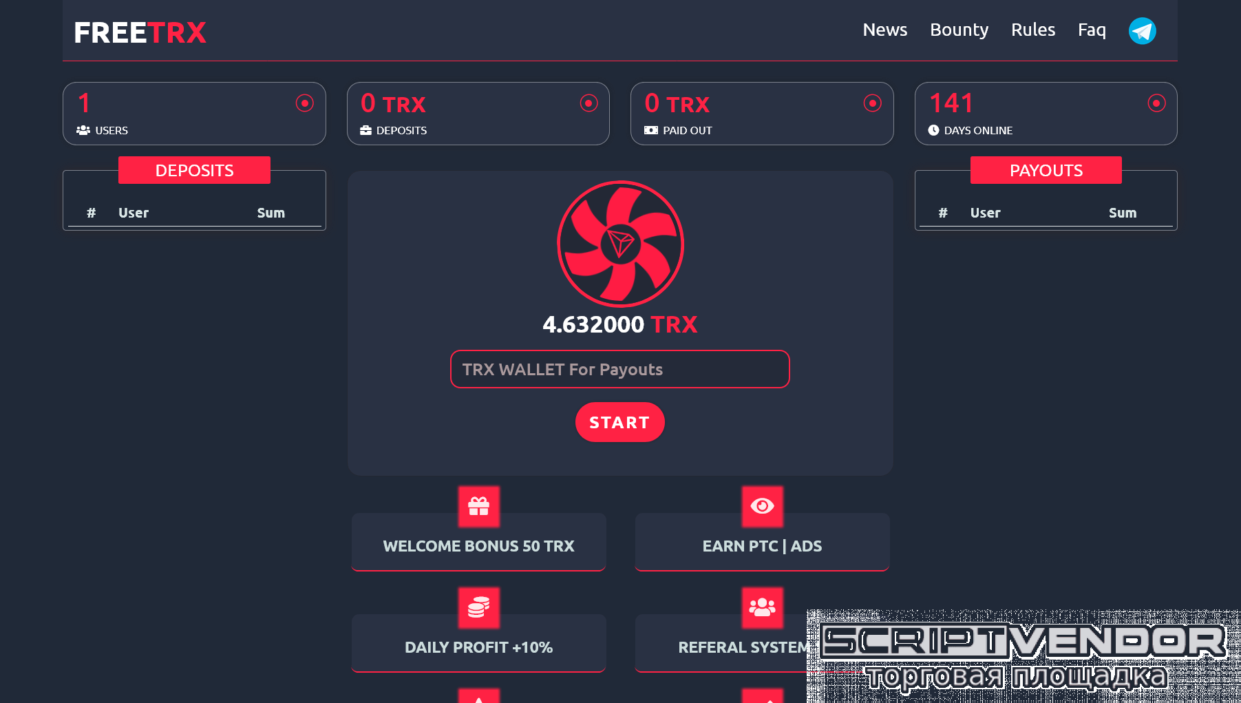Click the spinning TRX fan logo

[620, 244]
